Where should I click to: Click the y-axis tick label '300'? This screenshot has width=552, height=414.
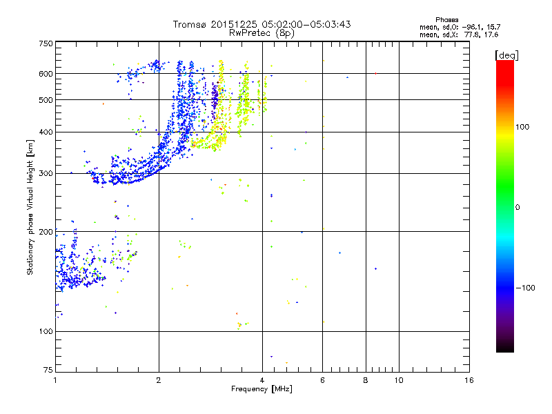46,174
